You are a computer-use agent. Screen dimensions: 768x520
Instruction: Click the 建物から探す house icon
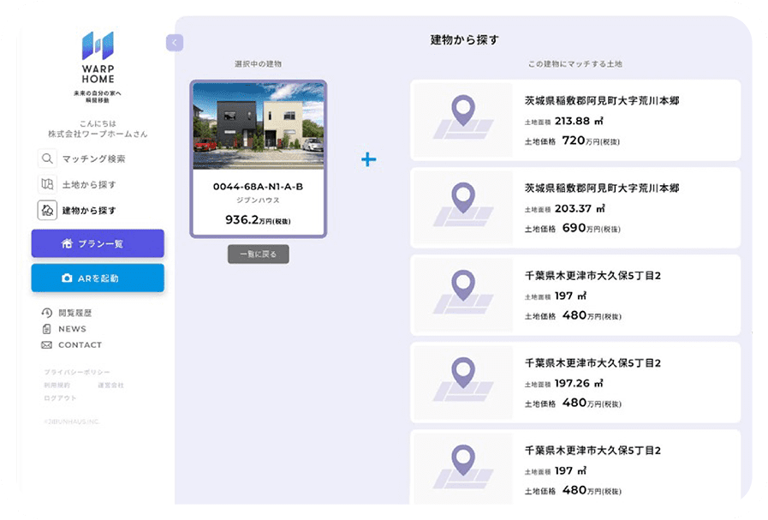[47, 210]
